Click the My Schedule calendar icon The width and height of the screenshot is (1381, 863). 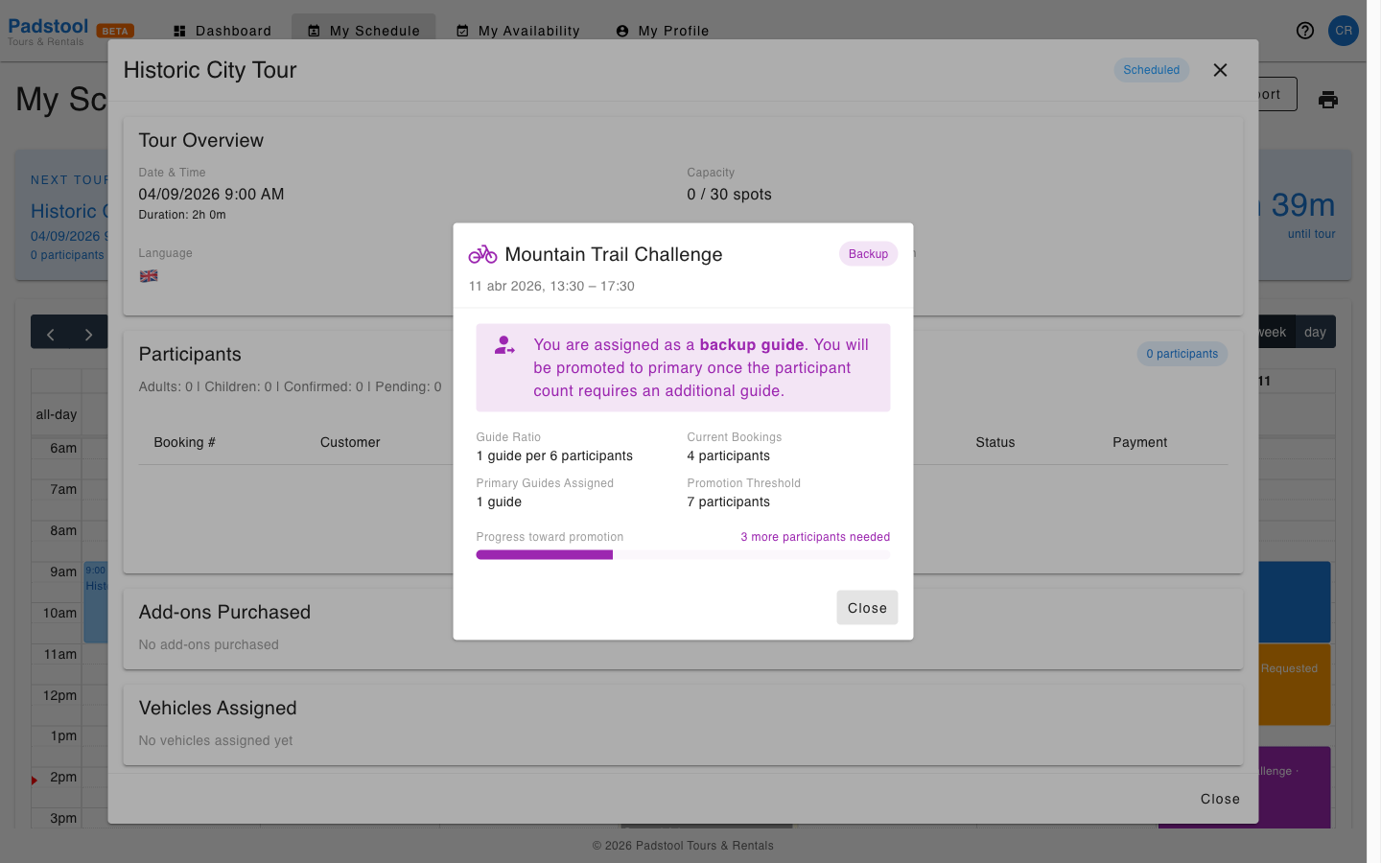pos(314,31)
